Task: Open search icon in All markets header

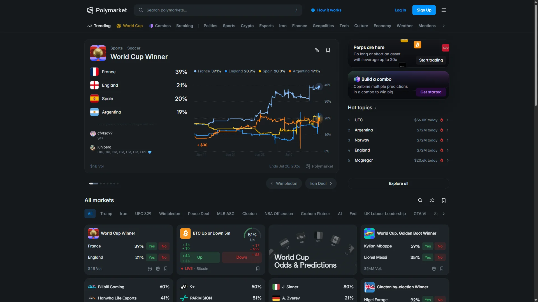Action: (x=420, y=200)
